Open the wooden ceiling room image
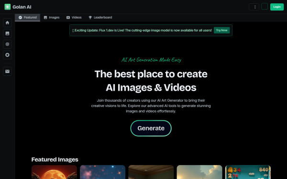 [x=151, y=172]
